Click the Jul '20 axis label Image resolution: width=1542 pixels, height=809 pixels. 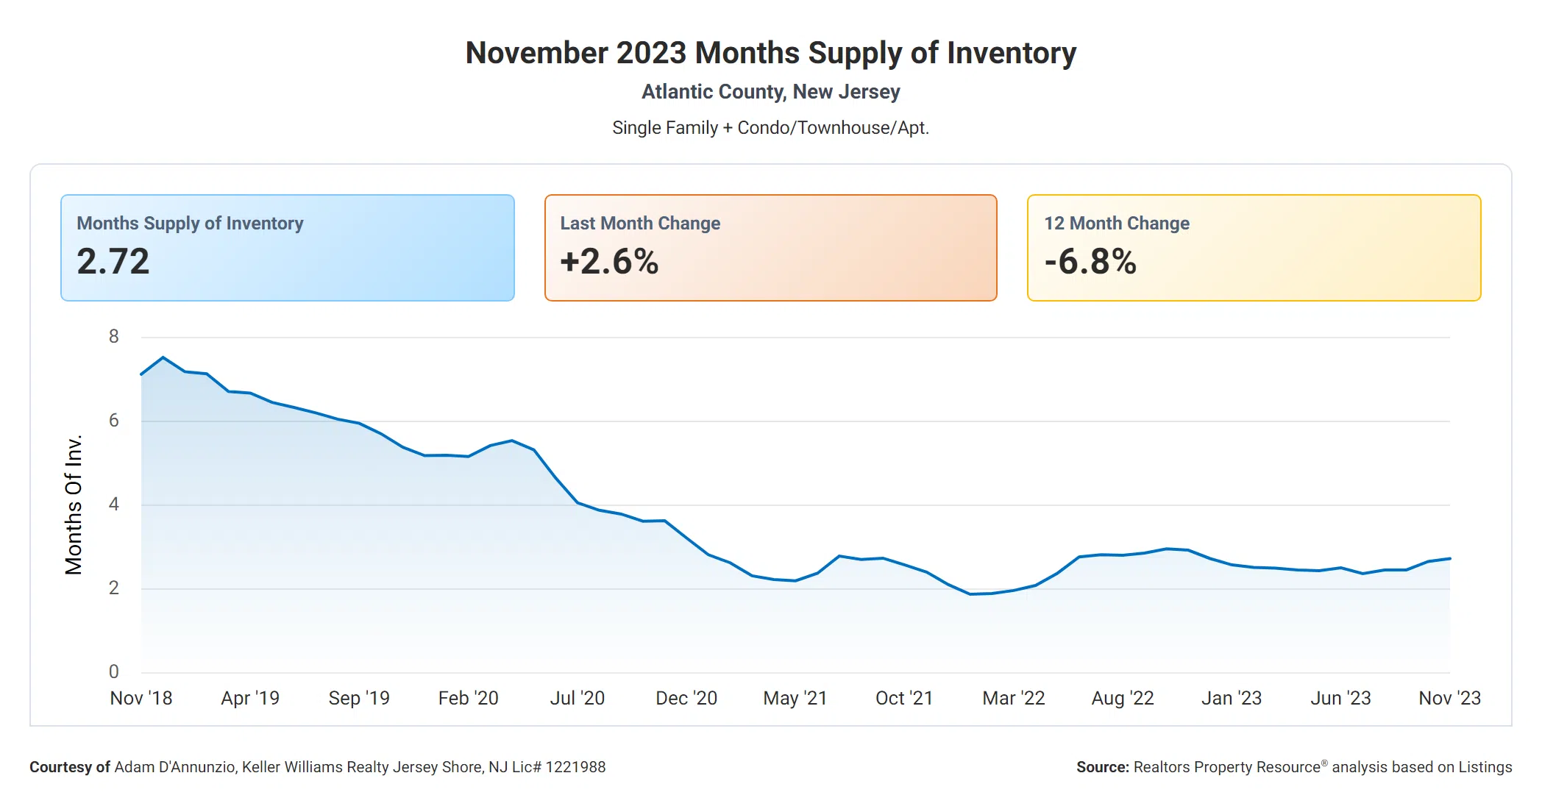(x=577, y=698)
